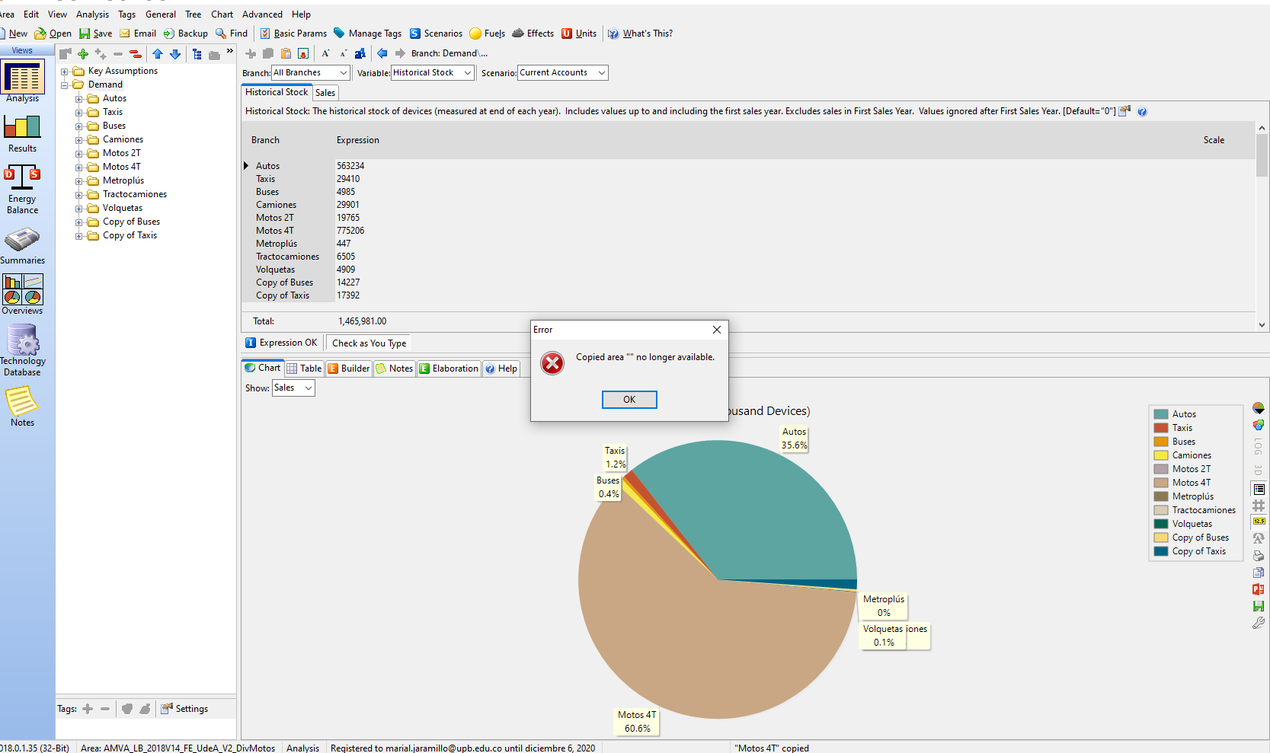The height and width of the screenshot is (753, 1270).
Task: Open the Technology Database view
Action: coord(22,350)
